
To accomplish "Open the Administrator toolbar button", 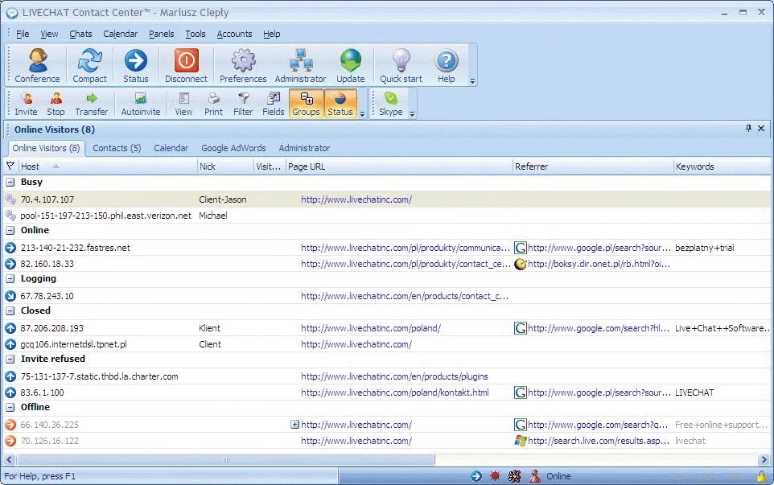I will click(x=300, y=66).
